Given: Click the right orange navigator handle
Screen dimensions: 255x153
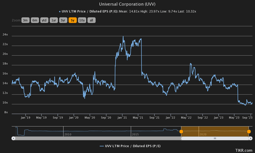Looking at the screenshot, I should click(249, 131).
